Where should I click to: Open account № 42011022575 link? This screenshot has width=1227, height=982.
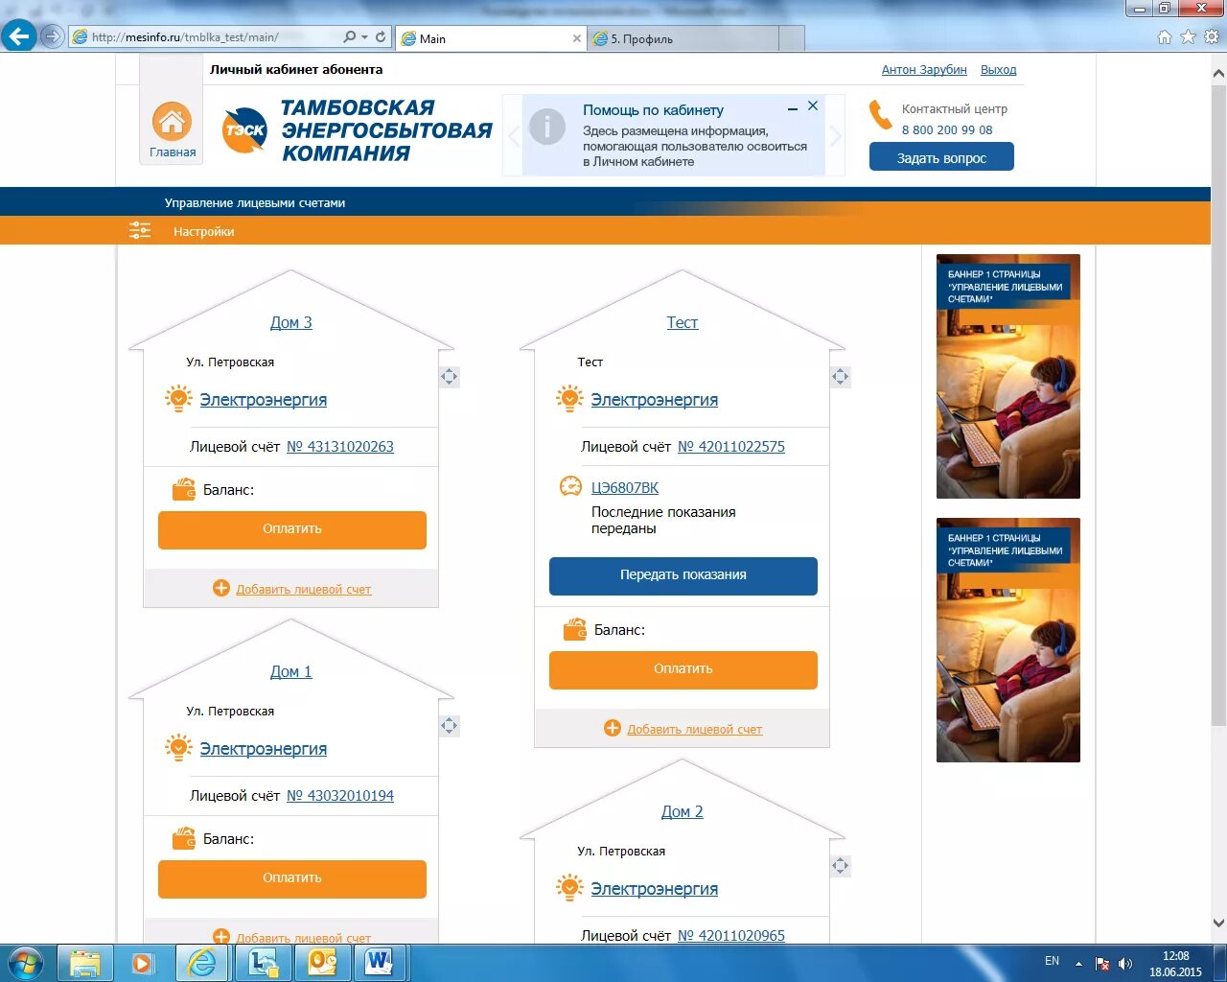pos(731,446)
